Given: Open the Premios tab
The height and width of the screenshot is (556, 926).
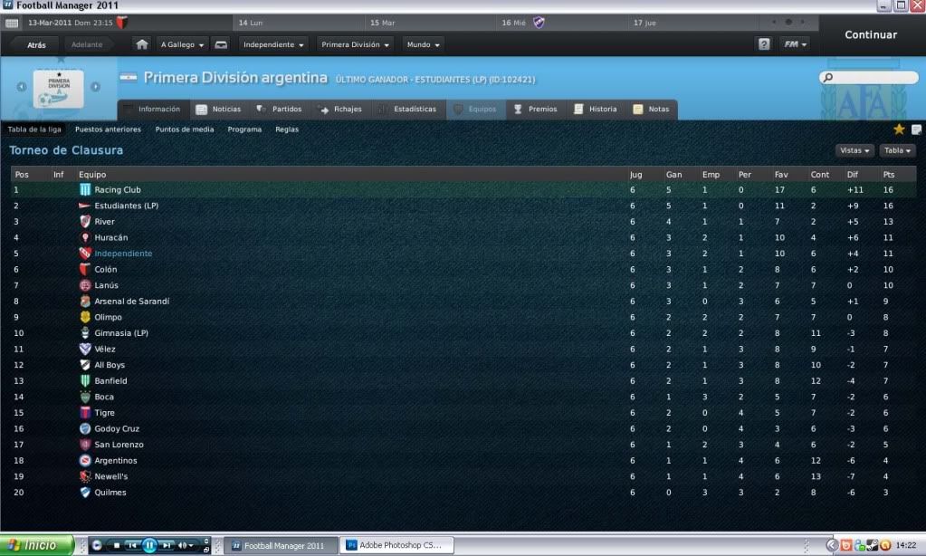Looking at the screenshot, I should coord(535,110).
